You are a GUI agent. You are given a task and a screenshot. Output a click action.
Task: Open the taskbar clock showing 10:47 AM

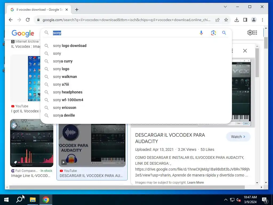250,200
